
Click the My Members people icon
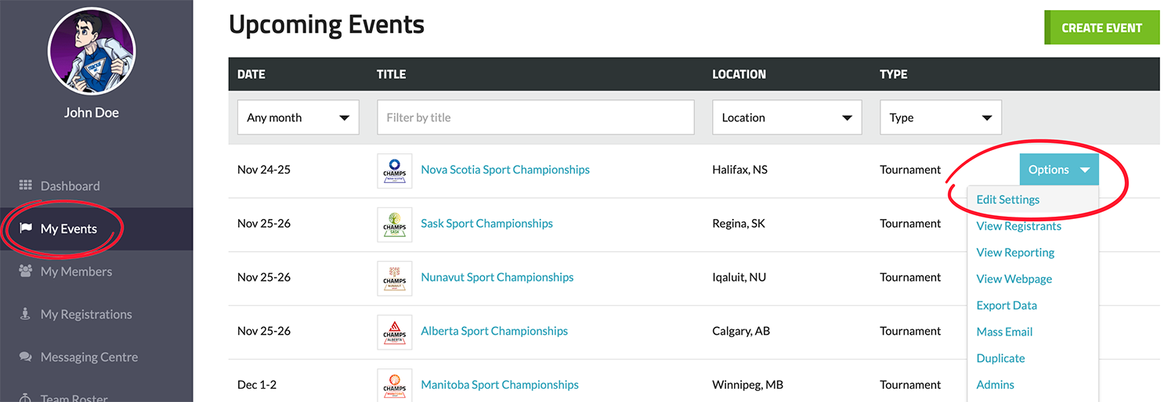(x=25, y=271)
